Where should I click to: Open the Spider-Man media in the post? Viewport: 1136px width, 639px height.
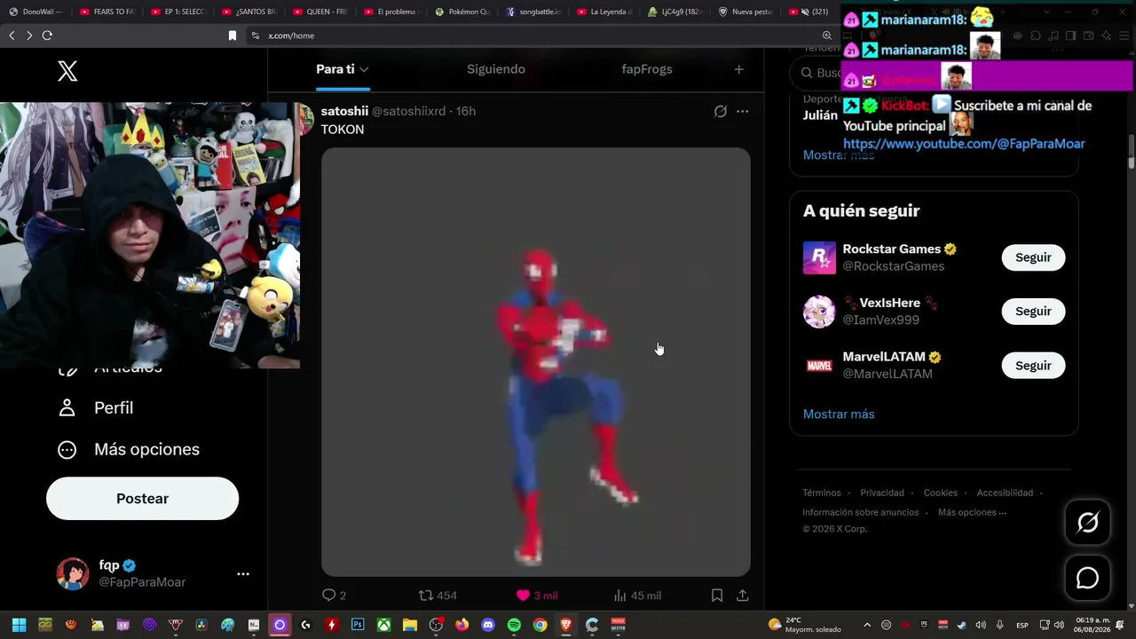click(x=536, y=362)
